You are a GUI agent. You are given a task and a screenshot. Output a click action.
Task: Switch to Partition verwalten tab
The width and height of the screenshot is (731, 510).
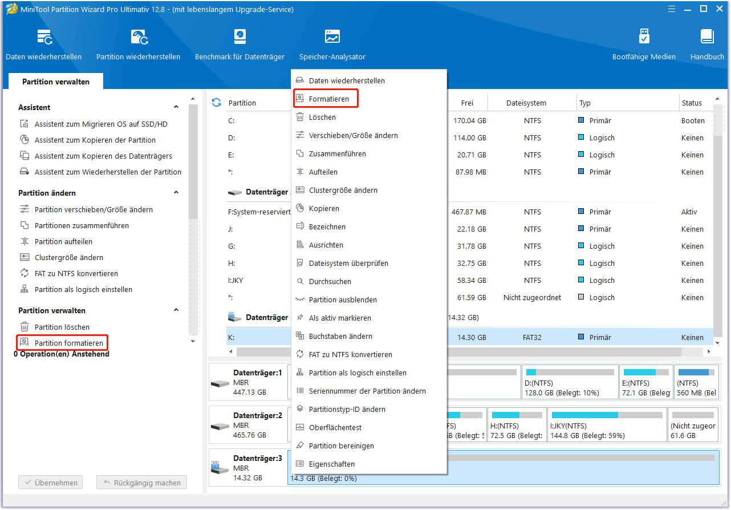(x=56, y=82)
